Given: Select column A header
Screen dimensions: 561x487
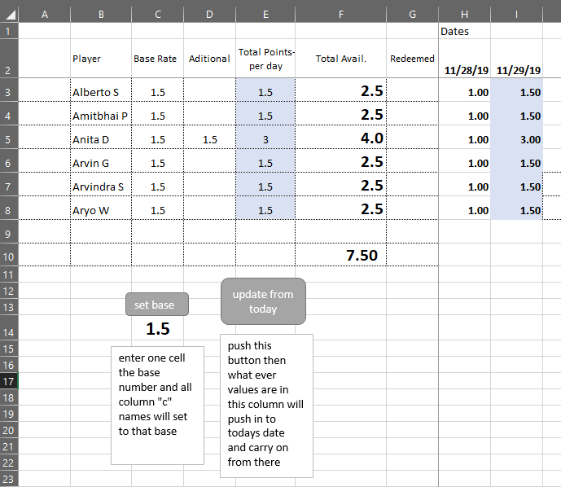Looking at the screenshot, I should (44, 15).
